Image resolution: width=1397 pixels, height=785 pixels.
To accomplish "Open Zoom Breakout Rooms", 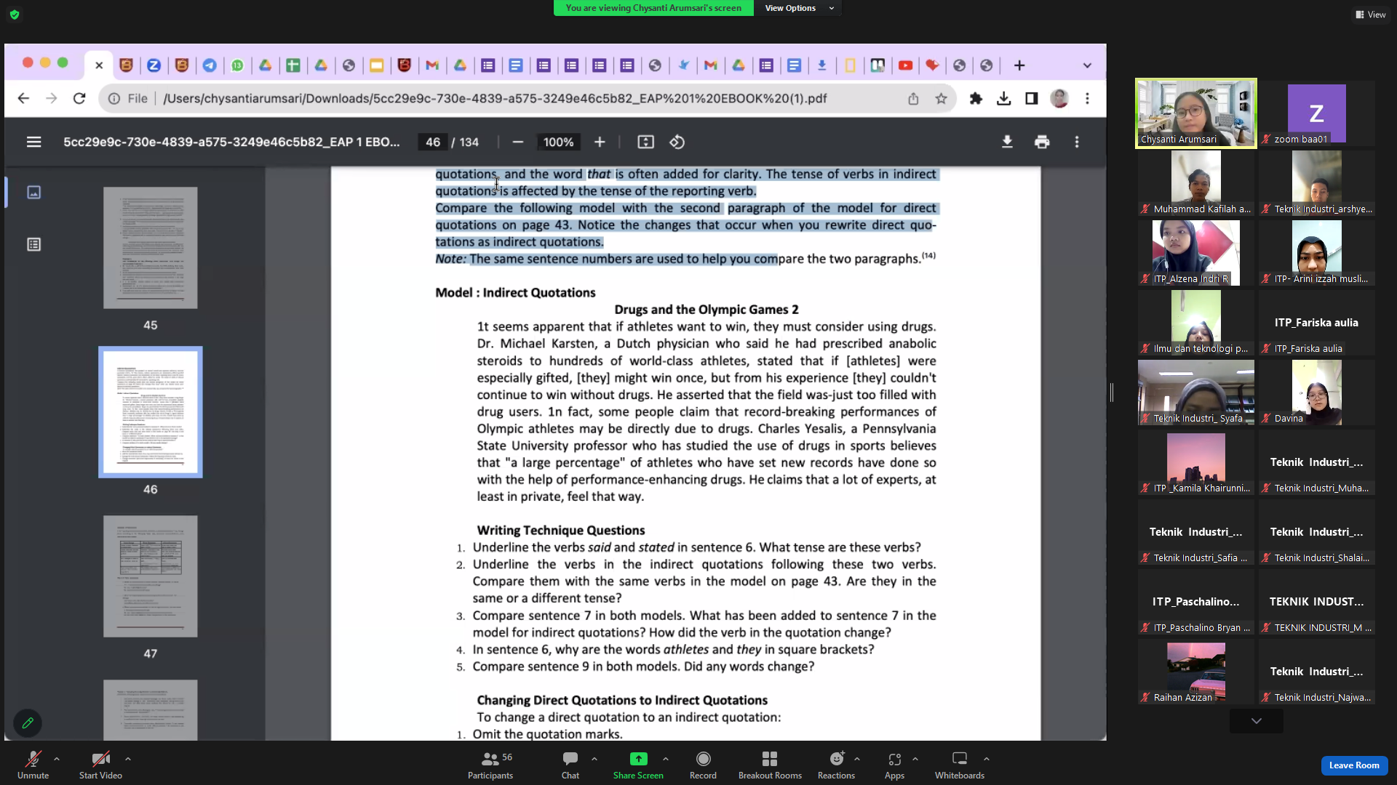I will point(770,765).
